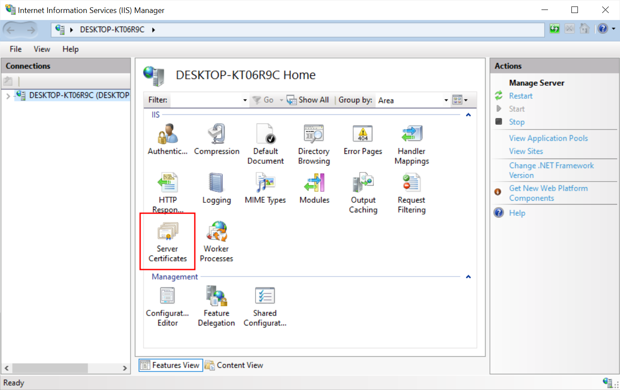Click the Forward navigation arrow
620x390 pixels.
(31, 30)
